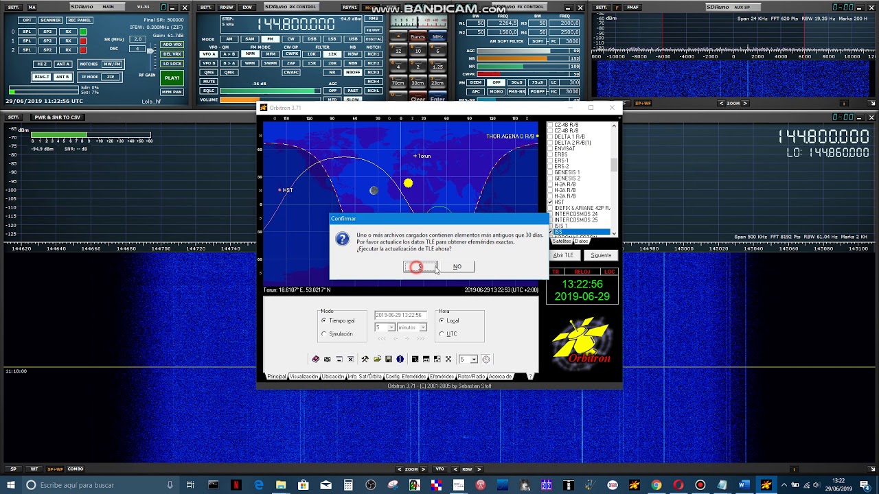
Task: Open Microsoft Word from the taskbar
Action: [744, 485]
